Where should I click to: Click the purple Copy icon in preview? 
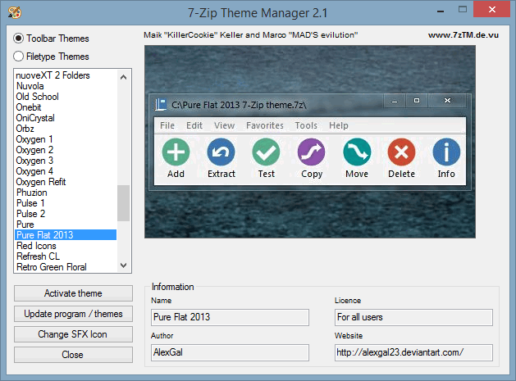coord(311,152)
